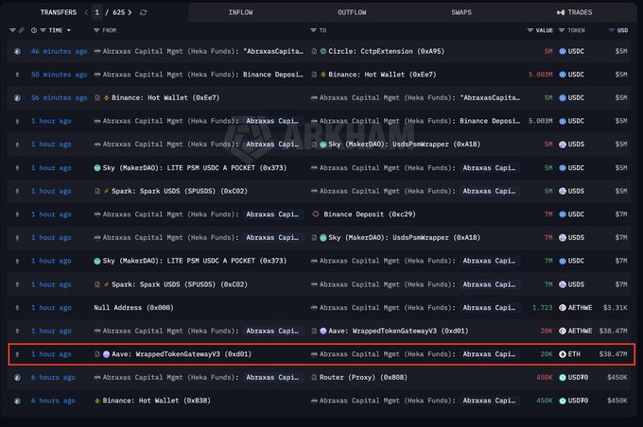The image size is (643, 427).
Task: Open the 50 minutes ago transaction link
Action: pos(59,75)
